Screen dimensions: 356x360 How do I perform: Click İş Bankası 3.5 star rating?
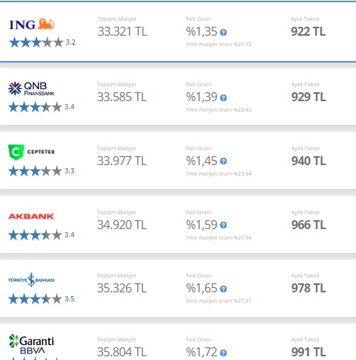coord(42,299)
